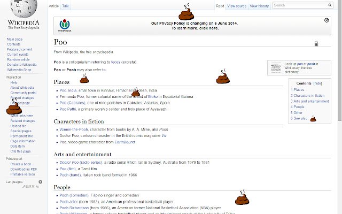Open Related changes
The height and width of the screenshot is (214, 342).
coord(23,121)
